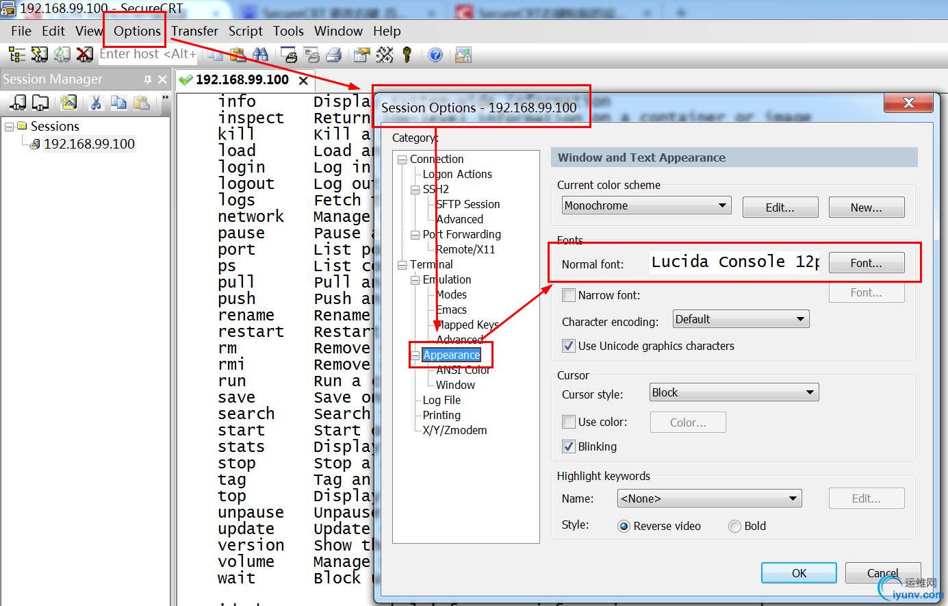948x606 pixels.
Task: Click Edit... button for color scheme
Action: click(780, 207)
